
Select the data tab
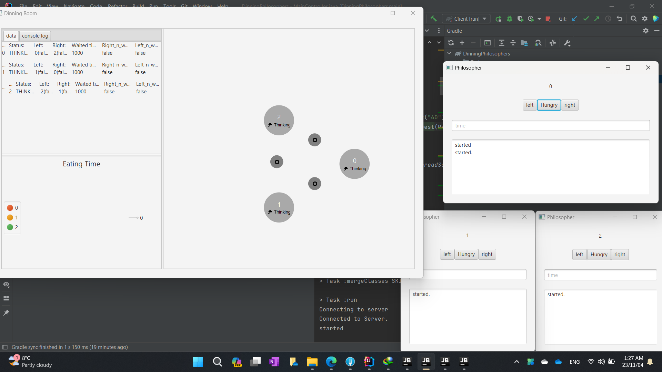pyautogui.click(x=11, y=36)
